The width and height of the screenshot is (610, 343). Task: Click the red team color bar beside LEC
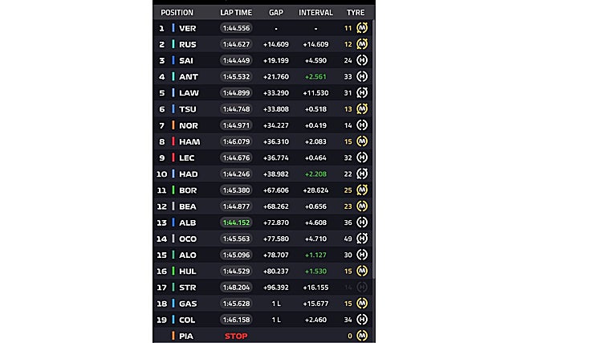173,157
